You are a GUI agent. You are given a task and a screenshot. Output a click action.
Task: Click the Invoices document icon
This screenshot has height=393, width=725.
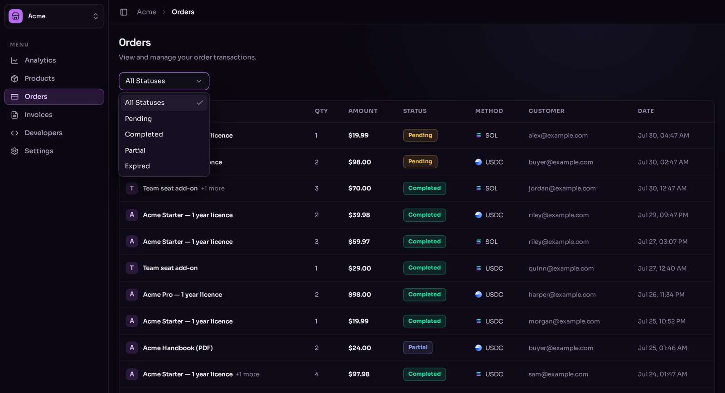click(14, 115)
